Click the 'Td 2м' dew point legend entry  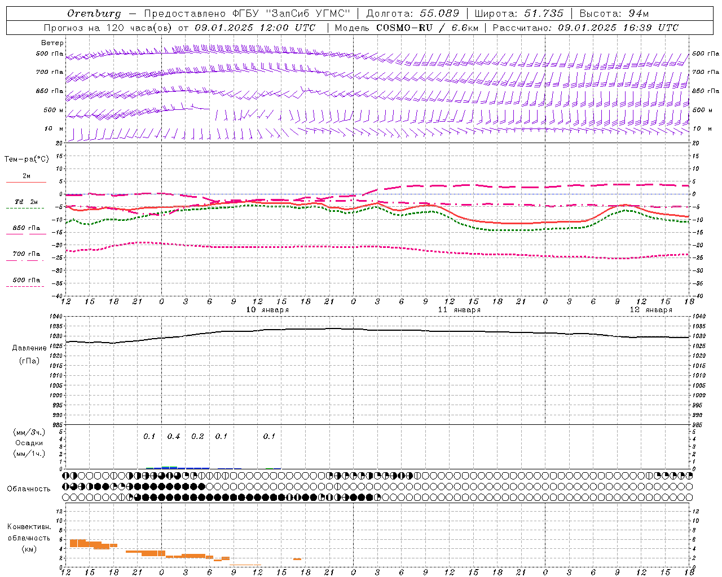pyautogui.click(x=27, y=201)
